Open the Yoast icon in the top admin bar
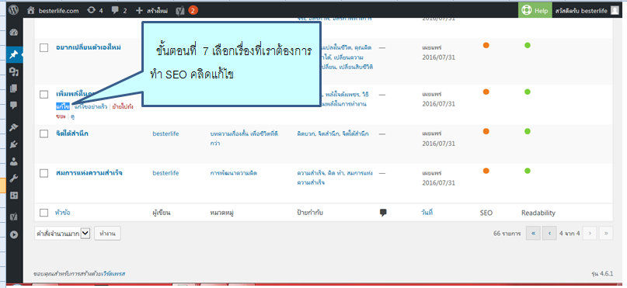627x288 pixels. coord(180,11)
